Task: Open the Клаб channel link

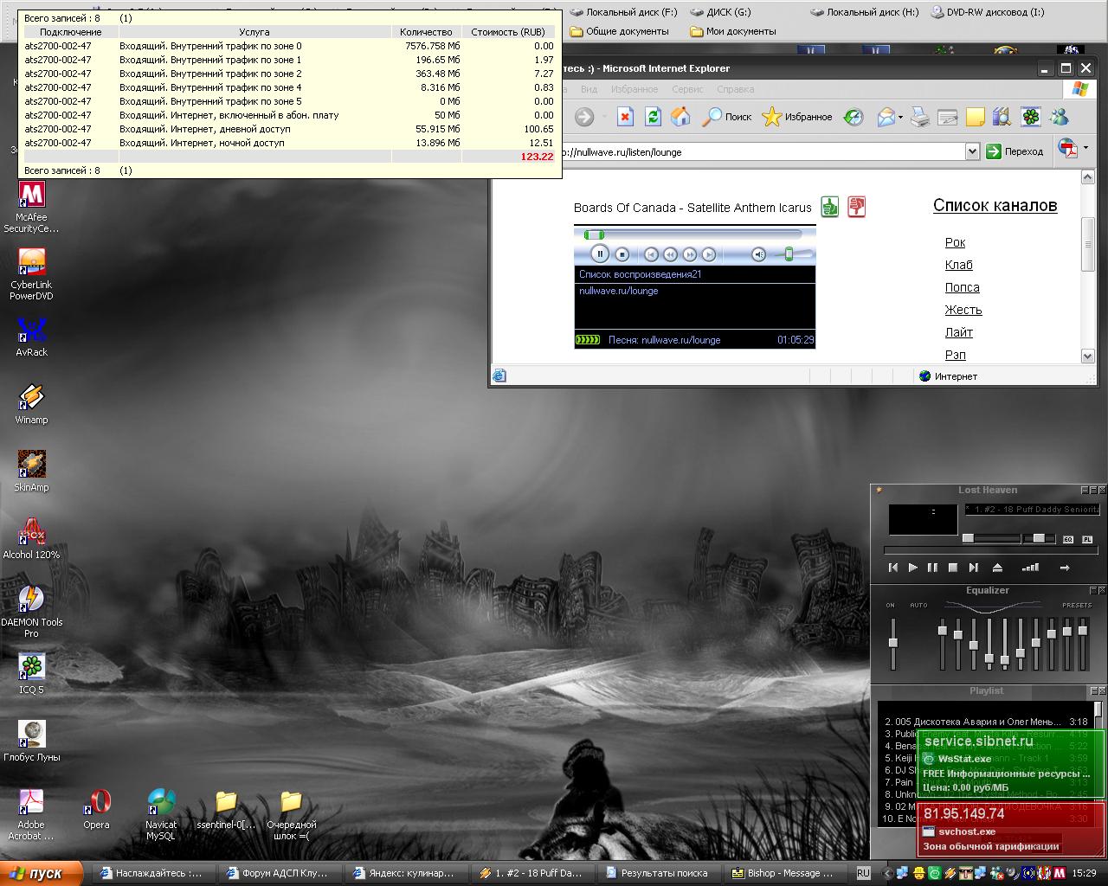Action: (958, 265)
